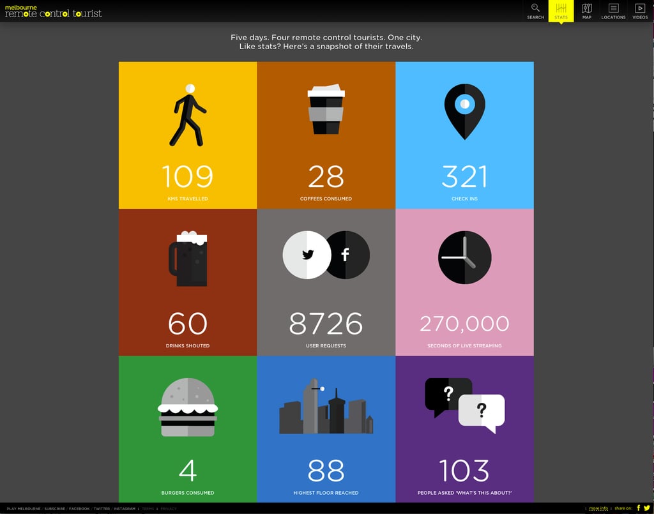Click the city skyline icon
Viewport: 654px width, 514px height.
coord(326,406)
